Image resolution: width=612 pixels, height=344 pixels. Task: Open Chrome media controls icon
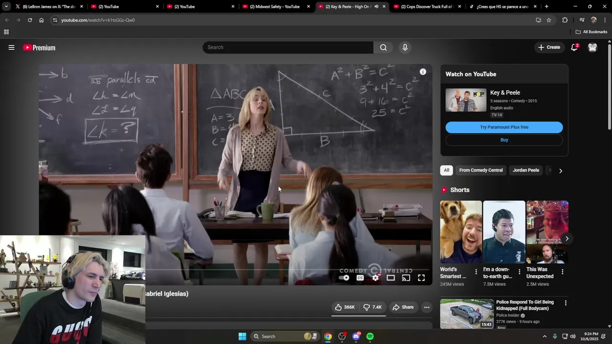pos(581,20)
